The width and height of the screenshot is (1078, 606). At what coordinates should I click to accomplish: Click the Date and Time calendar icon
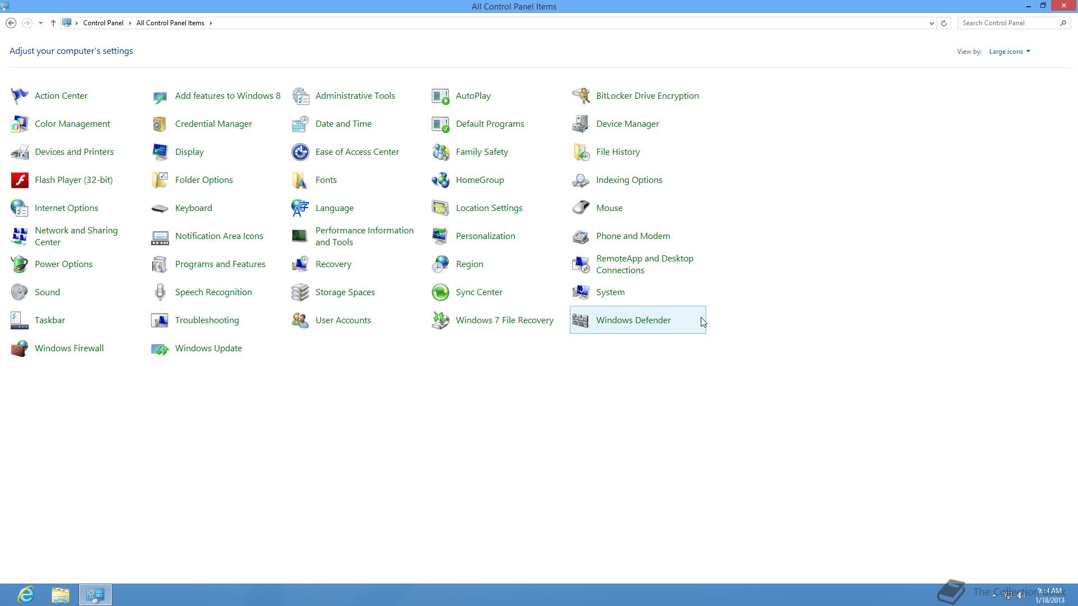tap(300, 124)
